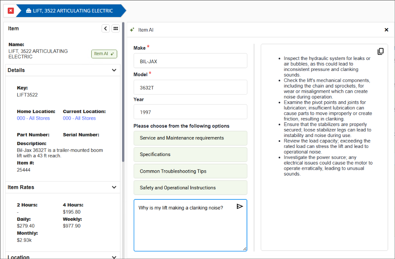The width and height of the screenshot is (395, 259).
Task: Click the red X close icon top-left
Action: coord(11,11)
